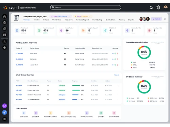The height and width of the screenshot is (127, 170).
Task: Click the Ready to Dispatch truck icon
Action: coord(83,30)
